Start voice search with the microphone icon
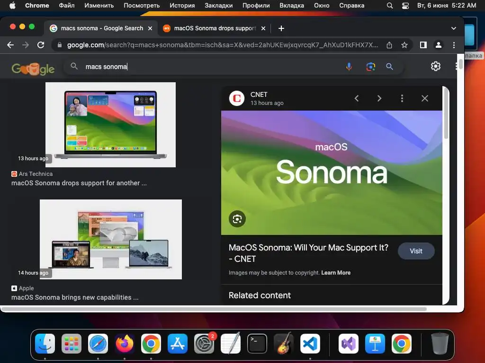Screen dimensions: 485x363 pos(349,66)
